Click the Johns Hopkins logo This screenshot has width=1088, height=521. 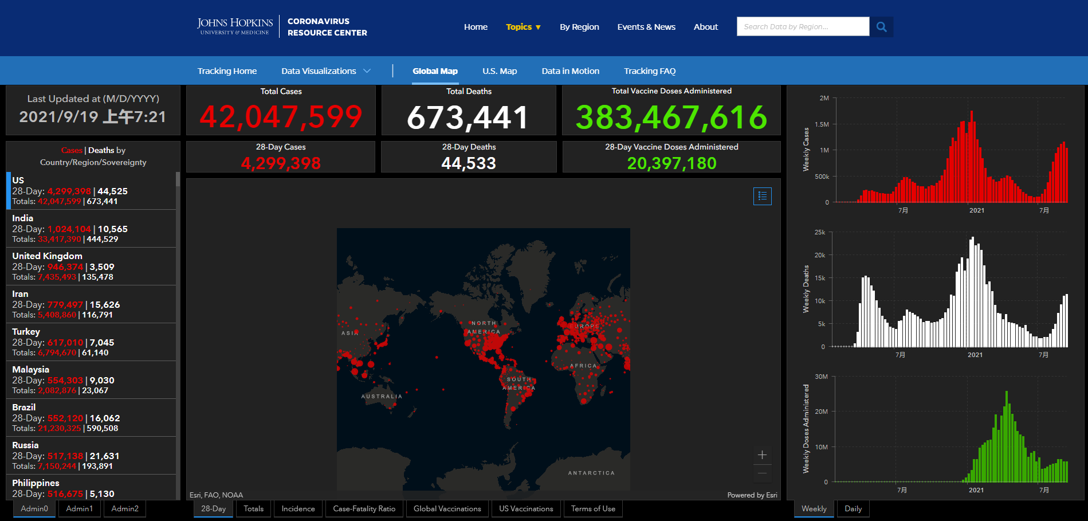[235, 26]
